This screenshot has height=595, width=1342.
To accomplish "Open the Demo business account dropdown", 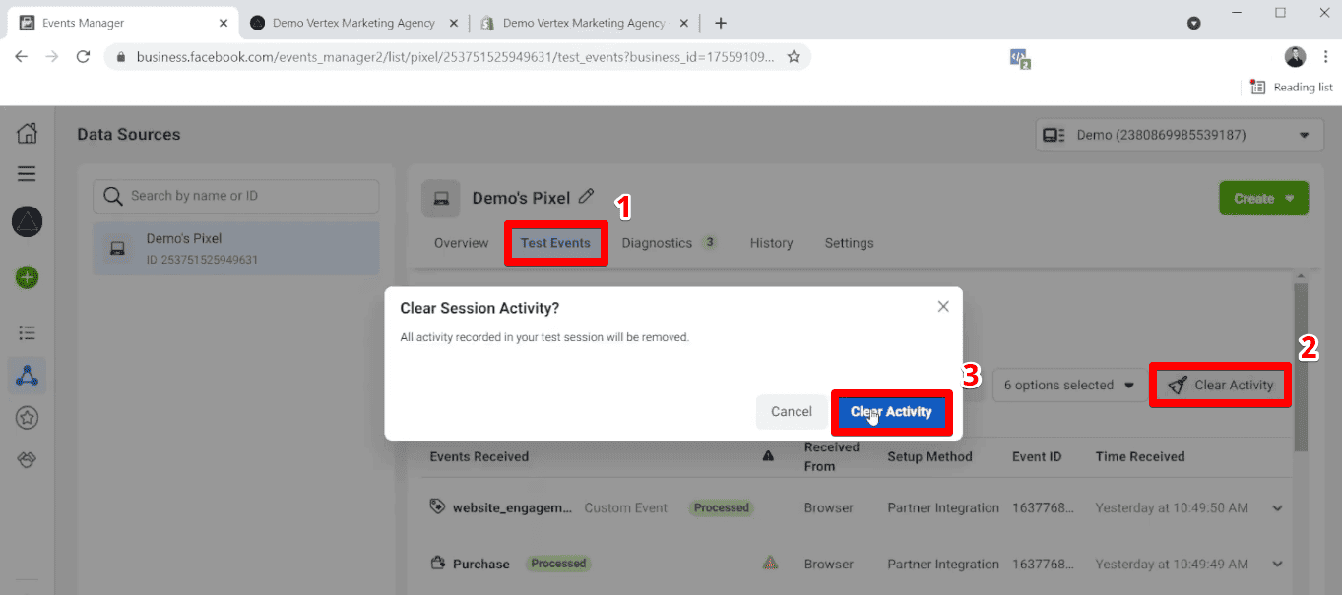I will click(1178, 135).
